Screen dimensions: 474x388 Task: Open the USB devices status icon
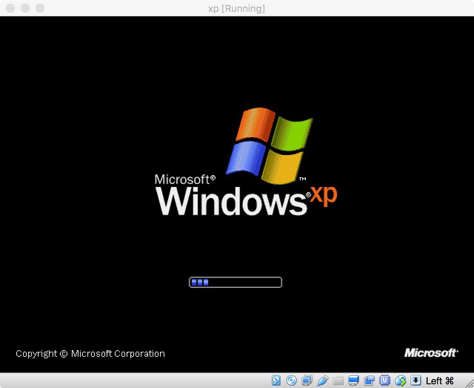(x=323, y=381)
